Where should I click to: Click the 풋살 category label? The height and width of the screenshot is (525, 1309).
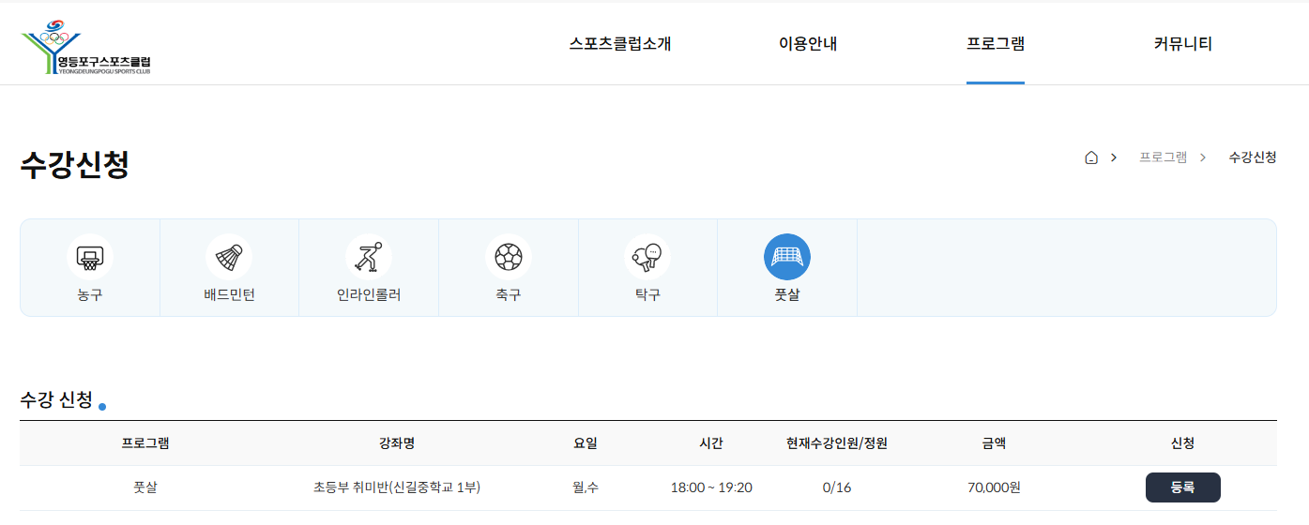click(787, 295)
